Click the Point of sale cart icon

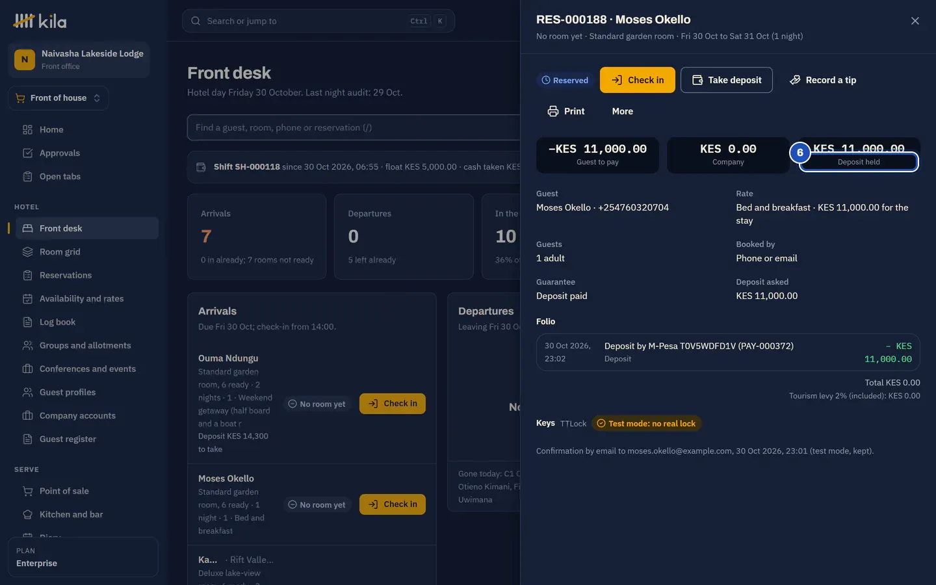27,491
